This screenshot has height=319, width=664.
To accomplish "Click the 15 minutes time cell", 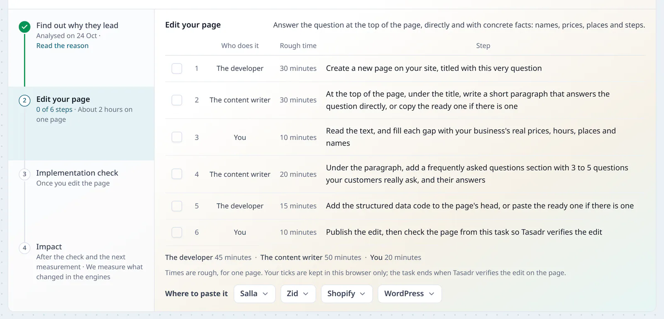I will coord(298,206).
